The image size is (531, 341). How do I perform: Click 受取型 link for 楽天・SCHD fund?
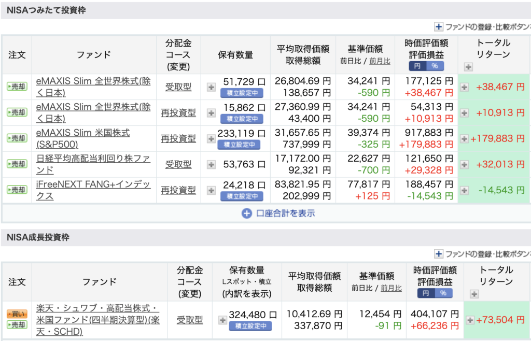tap(190, 320)
